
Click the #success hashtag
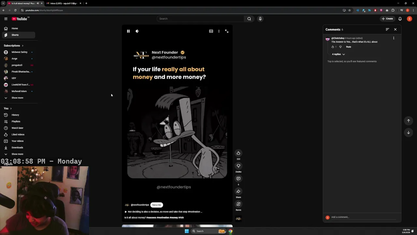[151, 218]
